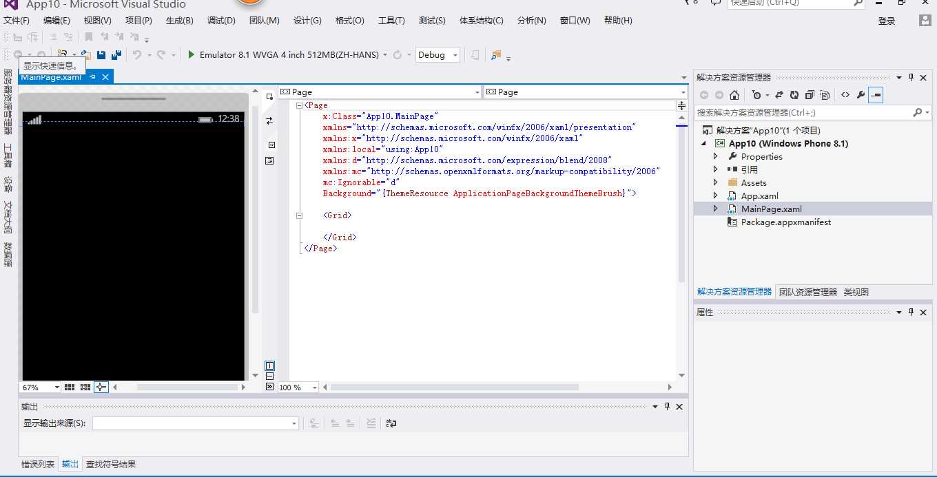Click the user account icon beside 登录
This screenshot has height=477, width=937.
pyautogui.click(x=925, y=21)
